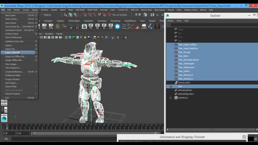Open the Outliner Display menu
The width and height of the screenshot is (258, 145).
pos(171,21)
